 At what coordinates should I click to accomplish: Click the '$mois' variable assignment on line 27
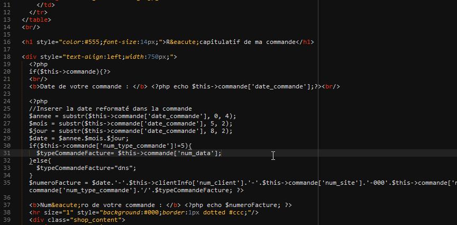[38, 124]
